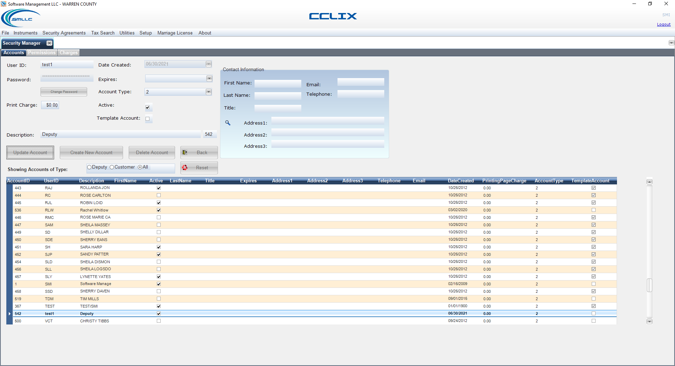This screenshot has width=675, height=366.
Task: Click the SMLLC logo
Action: (21, 18)
